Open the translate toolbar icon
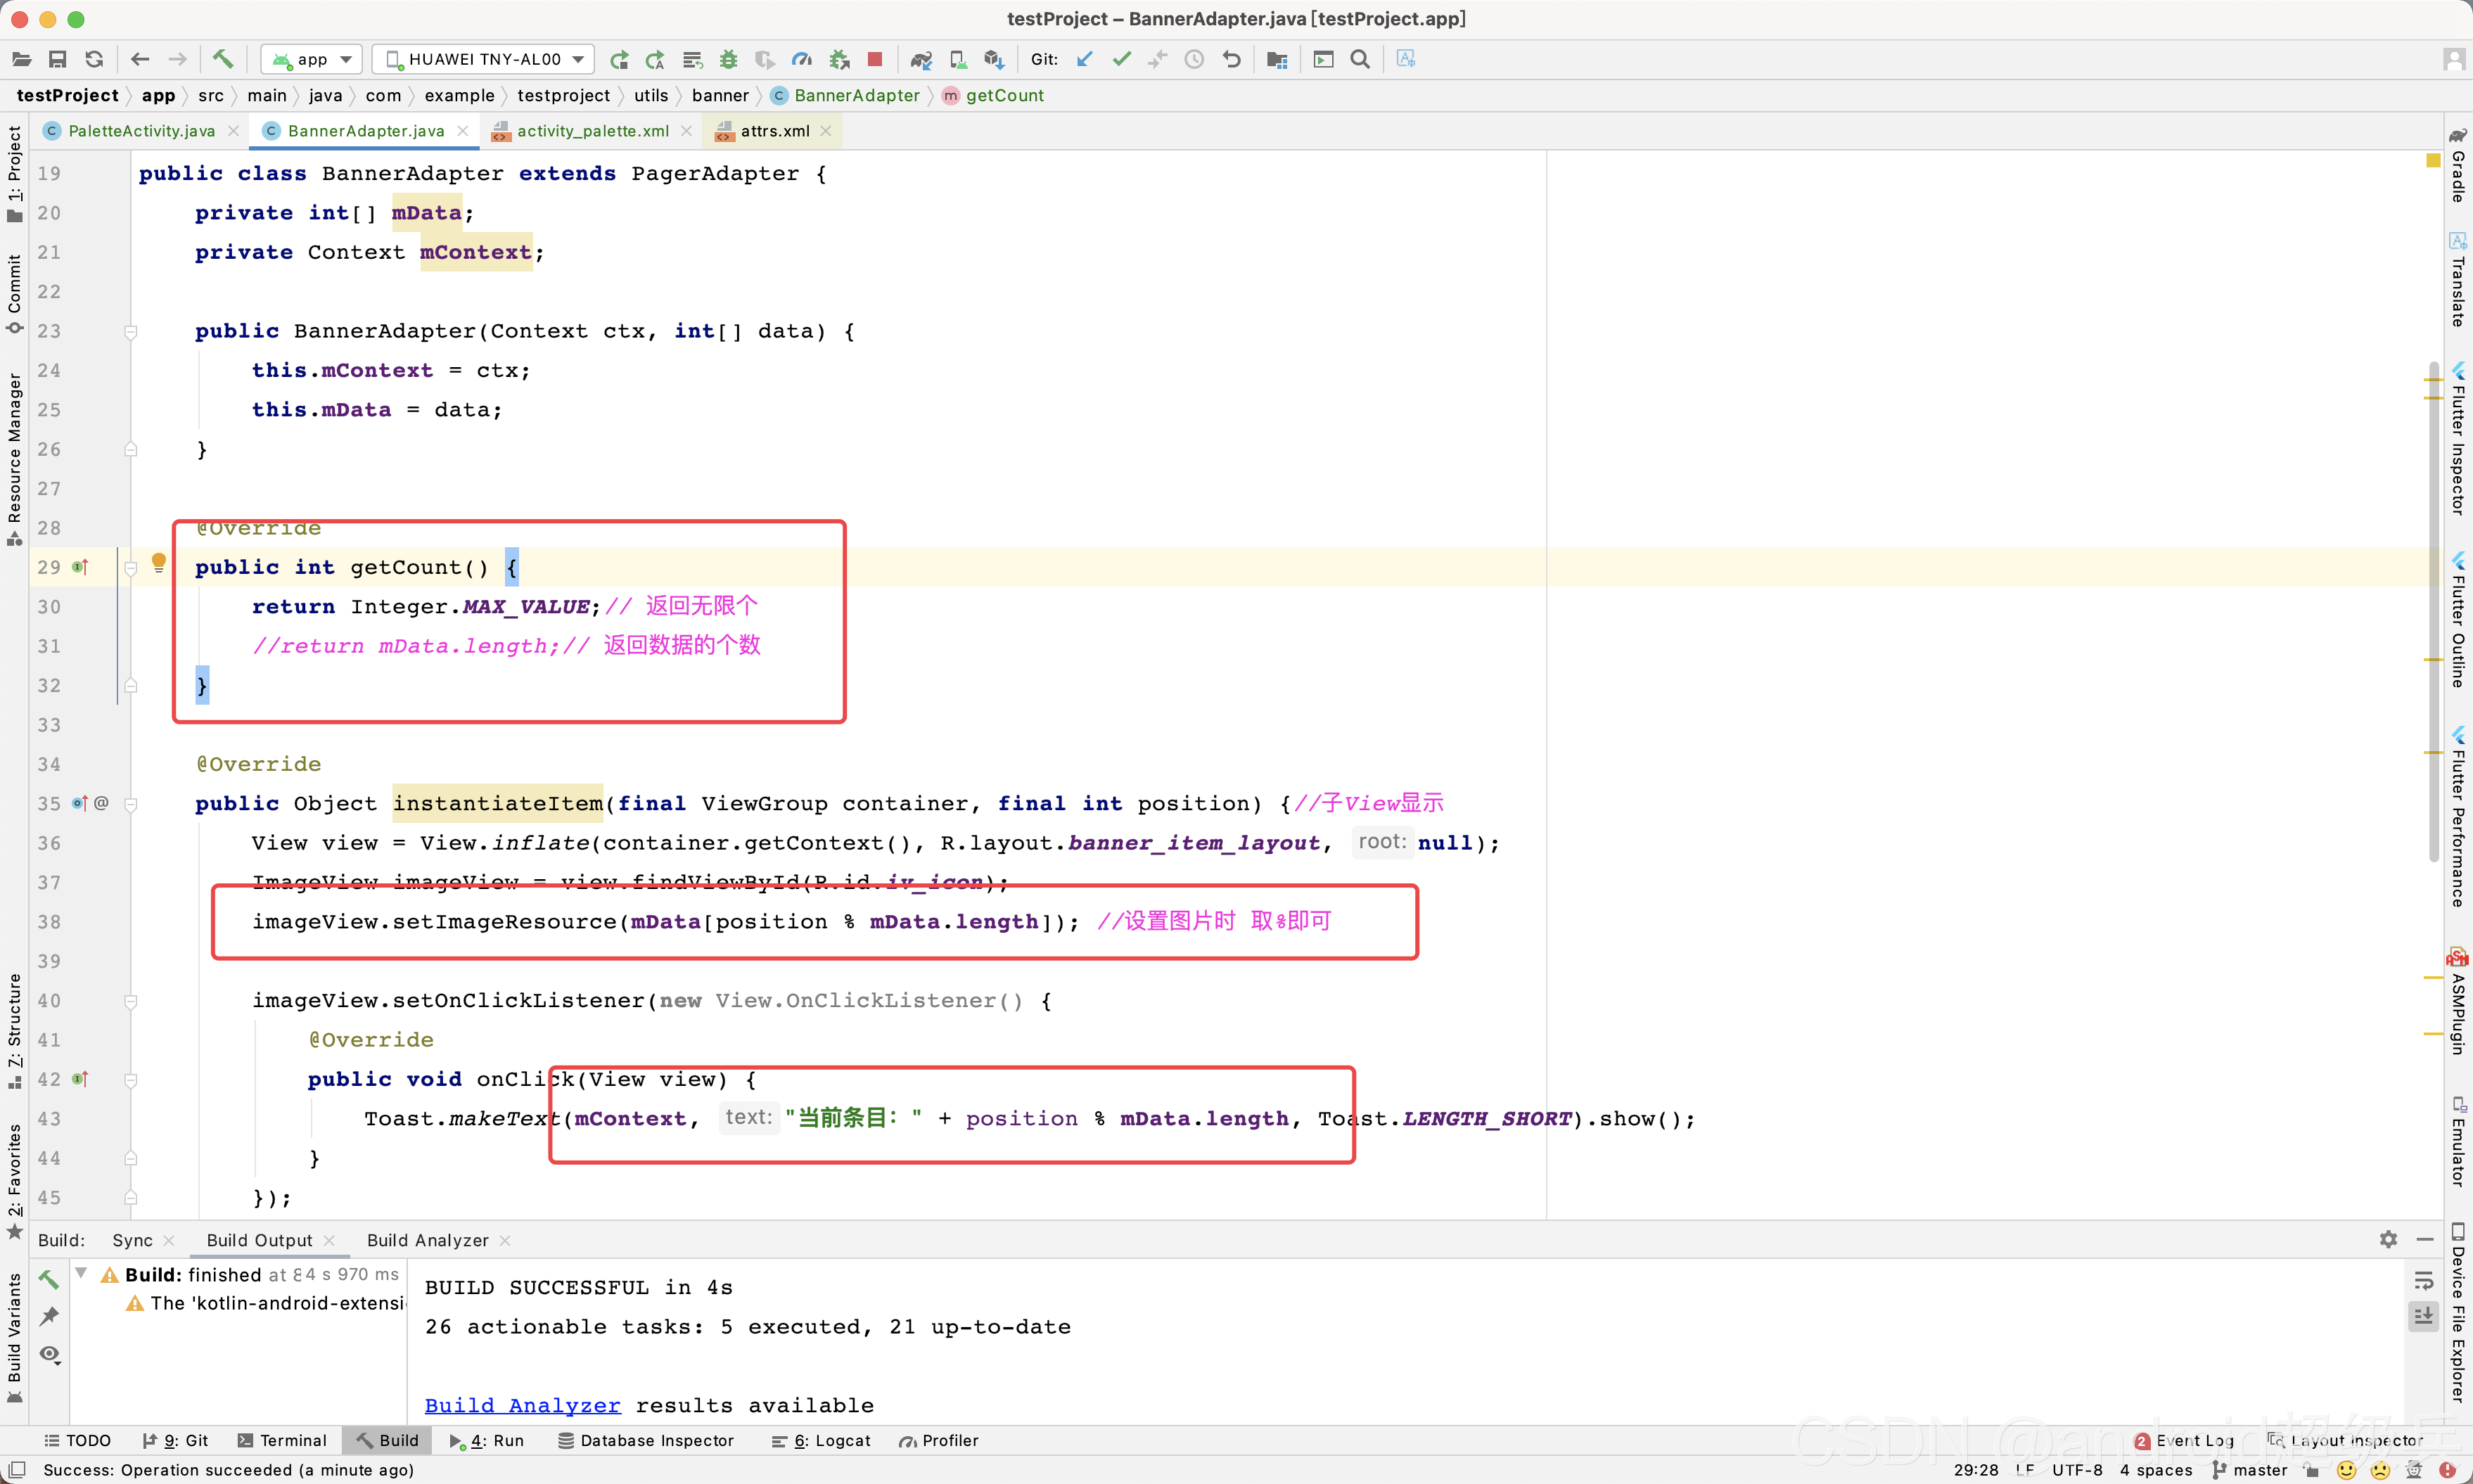The height and width of the screenshot is (1484, 2473). 1405,59
